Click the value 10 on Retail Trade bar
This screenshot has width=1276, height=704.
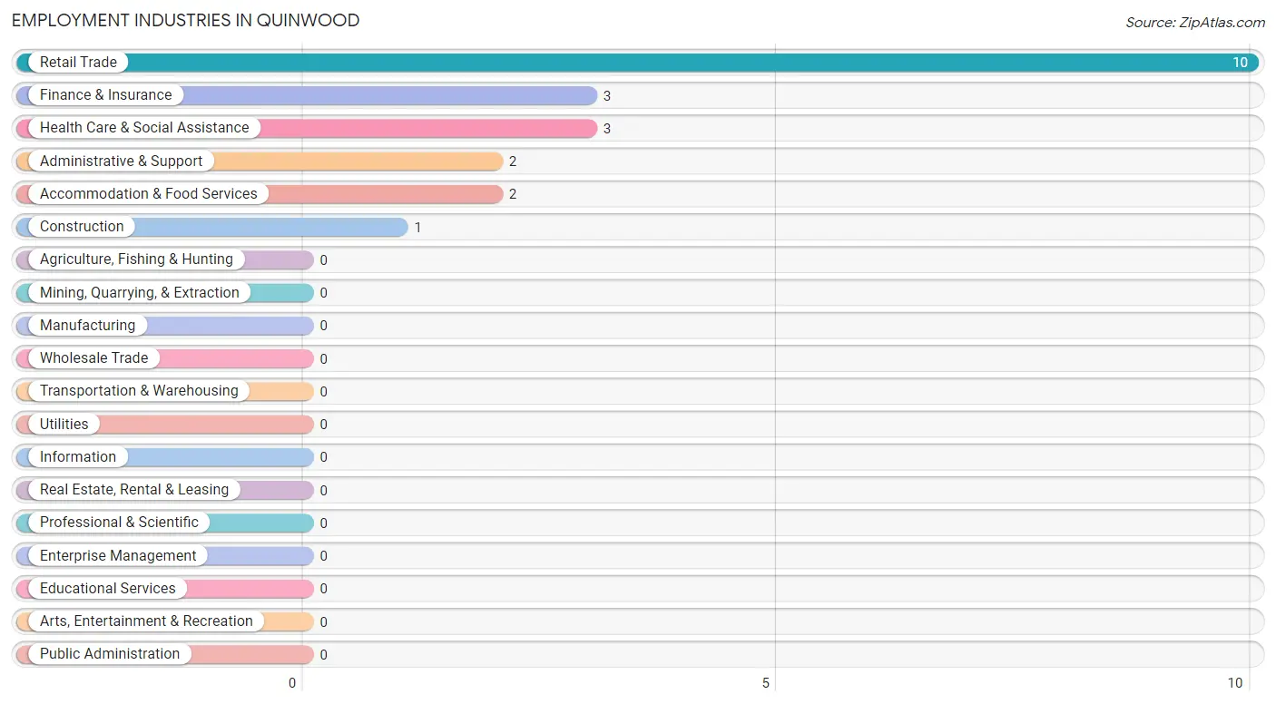[x=1240, y=63]
